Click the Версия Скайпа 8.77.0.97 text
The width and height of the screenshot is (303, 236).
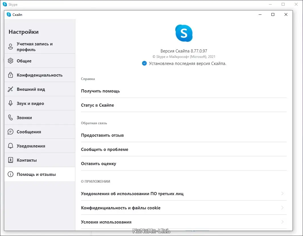point(184,51)
